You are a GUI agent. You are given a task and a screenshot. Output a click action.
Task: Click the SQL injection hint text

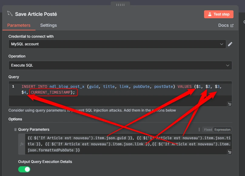tap(92, 110)
